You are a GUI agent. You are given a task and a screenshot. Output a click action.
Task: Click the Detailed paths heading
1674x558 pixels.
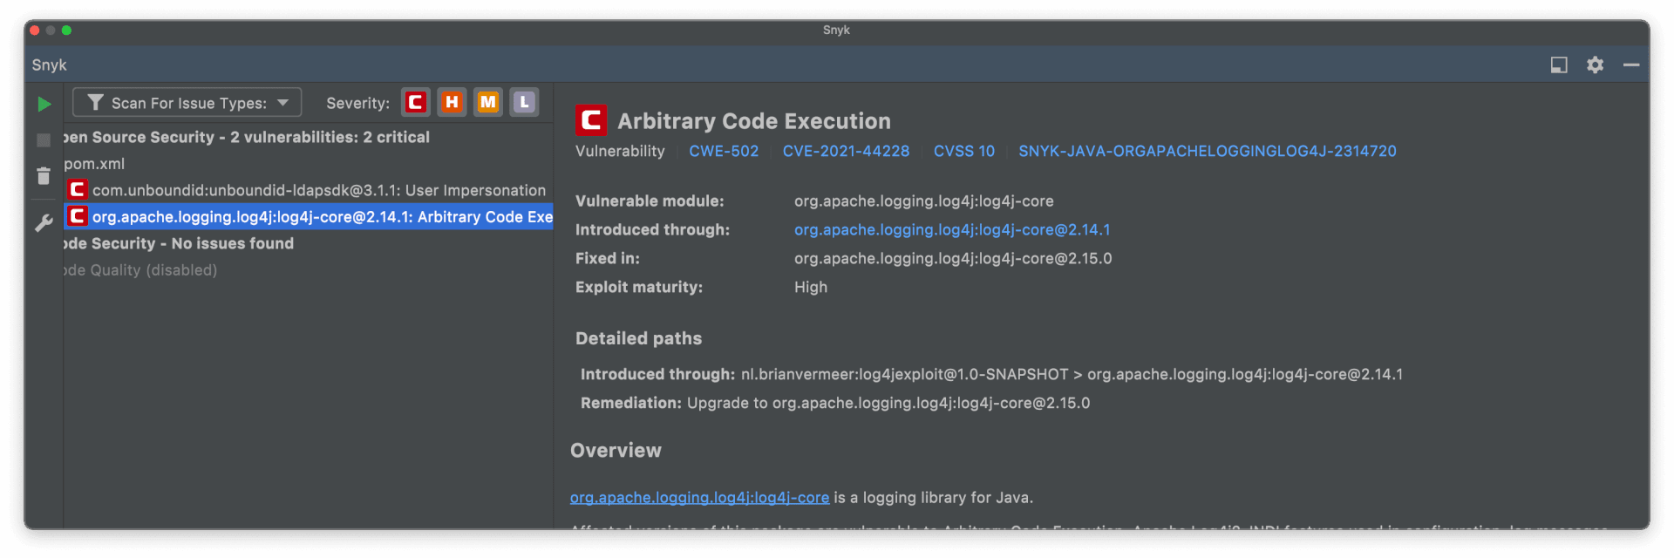click(638, 338)
